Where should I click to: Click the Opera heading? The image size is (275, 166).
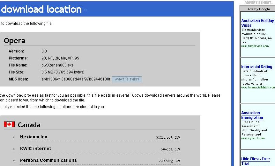click(x=15, y=41)
